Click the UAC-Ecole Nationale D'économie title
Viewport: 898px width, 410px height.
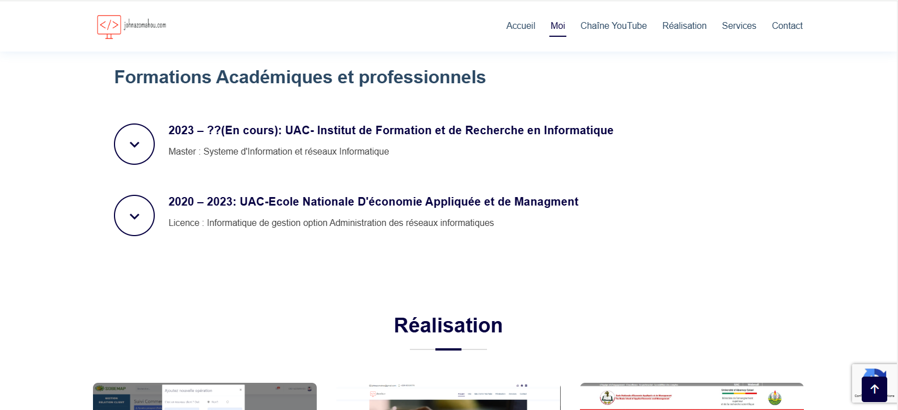[x=373, y=202]
